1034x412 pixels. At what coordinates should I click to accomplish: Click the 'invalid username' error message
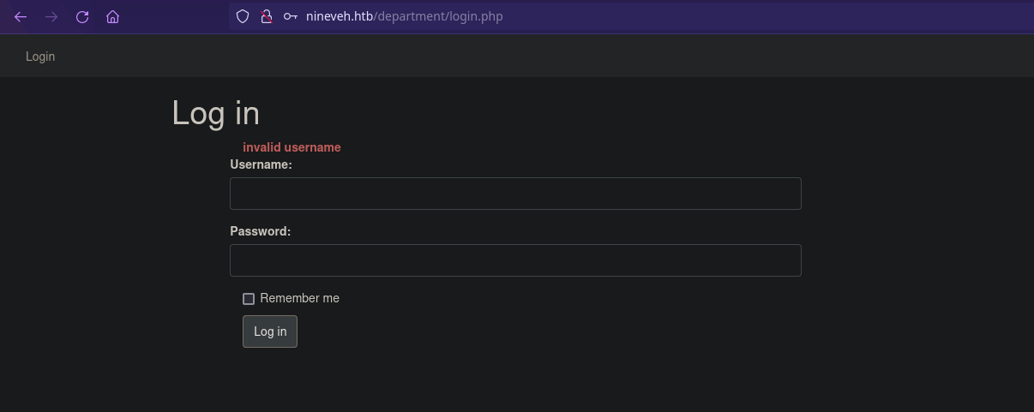[292, 147]
